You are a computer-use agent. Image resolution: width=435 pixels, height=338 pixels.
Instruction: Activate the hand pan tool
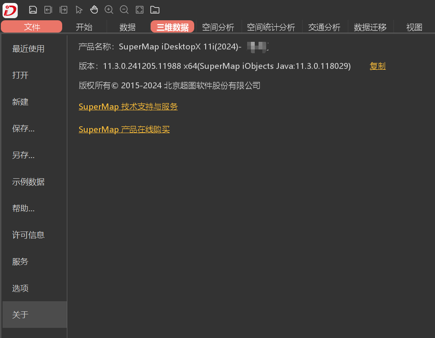[94, 10]
